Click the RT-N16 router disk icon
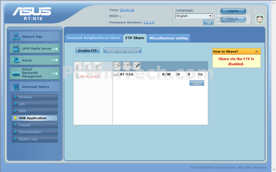Screen dimensions: 276x172 pyautogui.click(x=116, y=74)
